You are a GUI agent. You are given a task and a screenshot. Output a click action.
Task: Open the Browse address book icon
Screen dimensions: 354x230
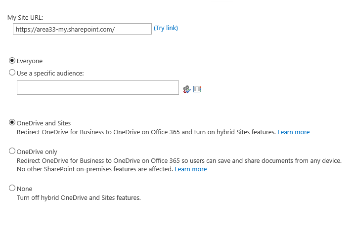coord(197,89)
